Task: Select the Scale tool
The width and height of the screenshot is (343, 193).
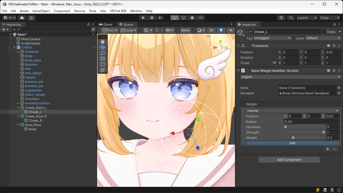Action: point(102,59)
